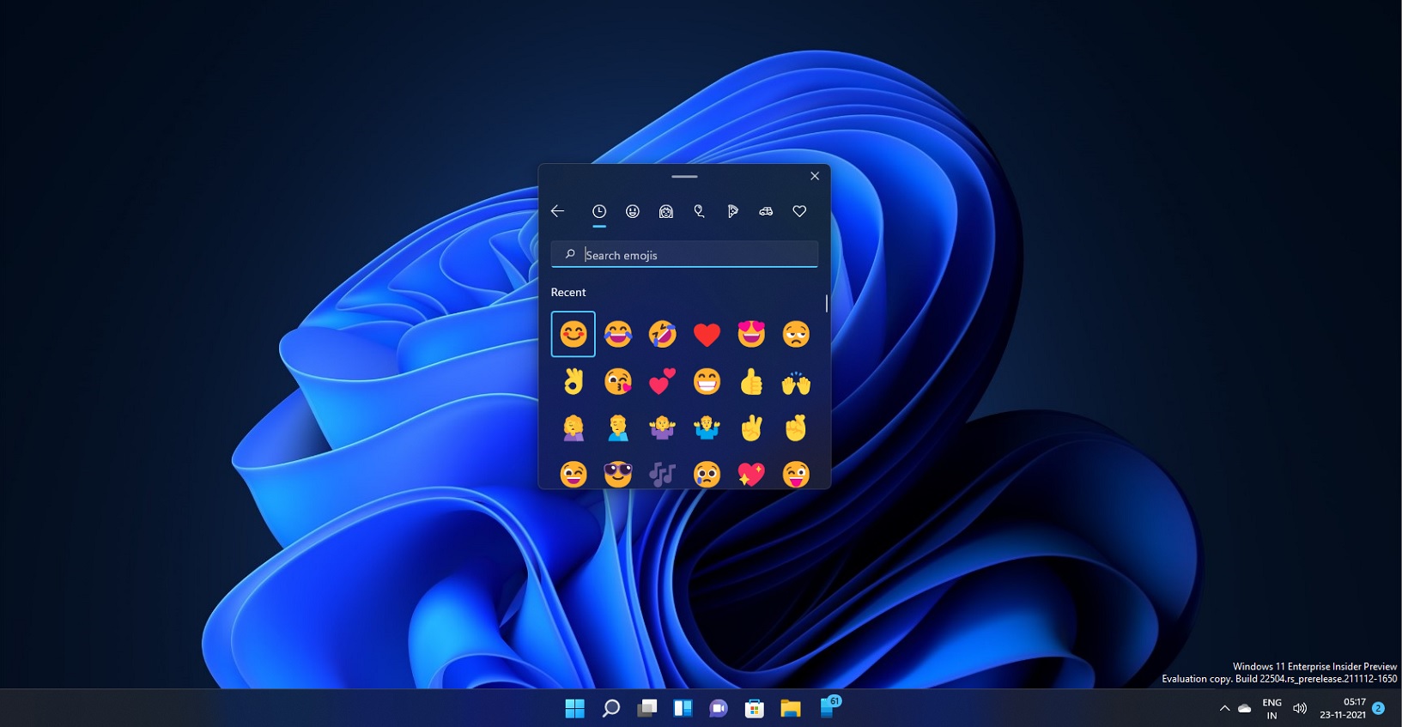Click the OneDrive cloud tray icon

pos(1244,708)
